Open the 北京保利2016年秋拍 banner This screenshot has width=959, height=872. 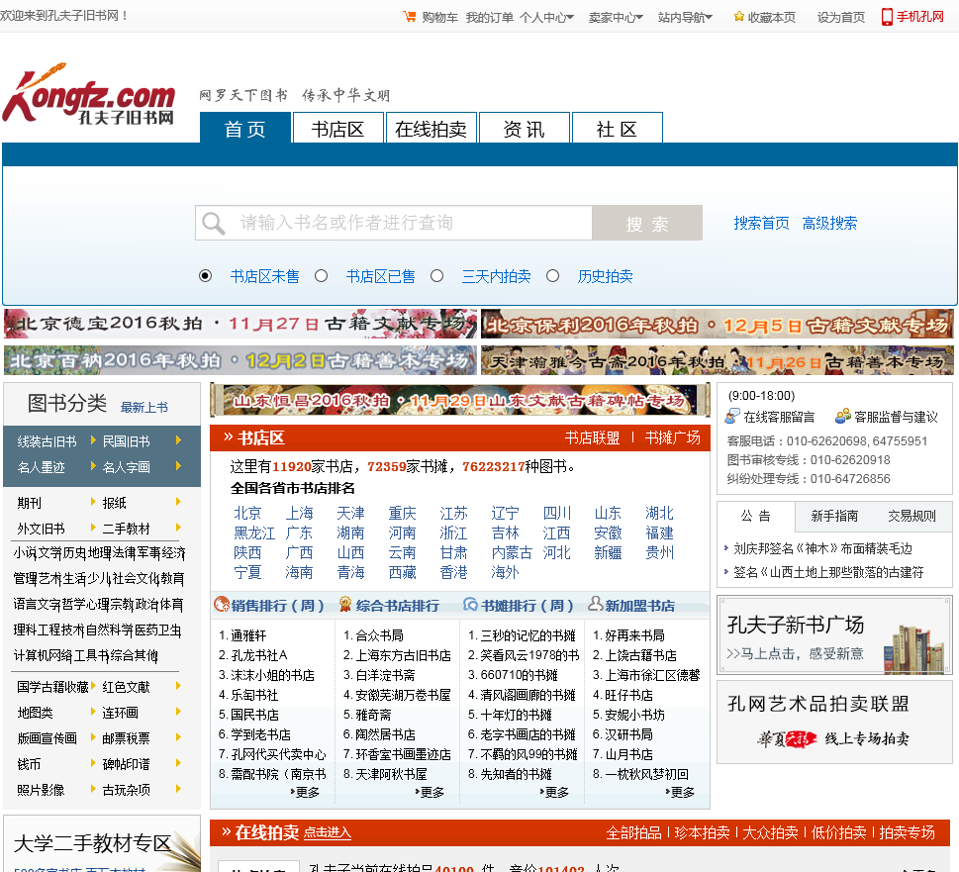pos(718,324)
